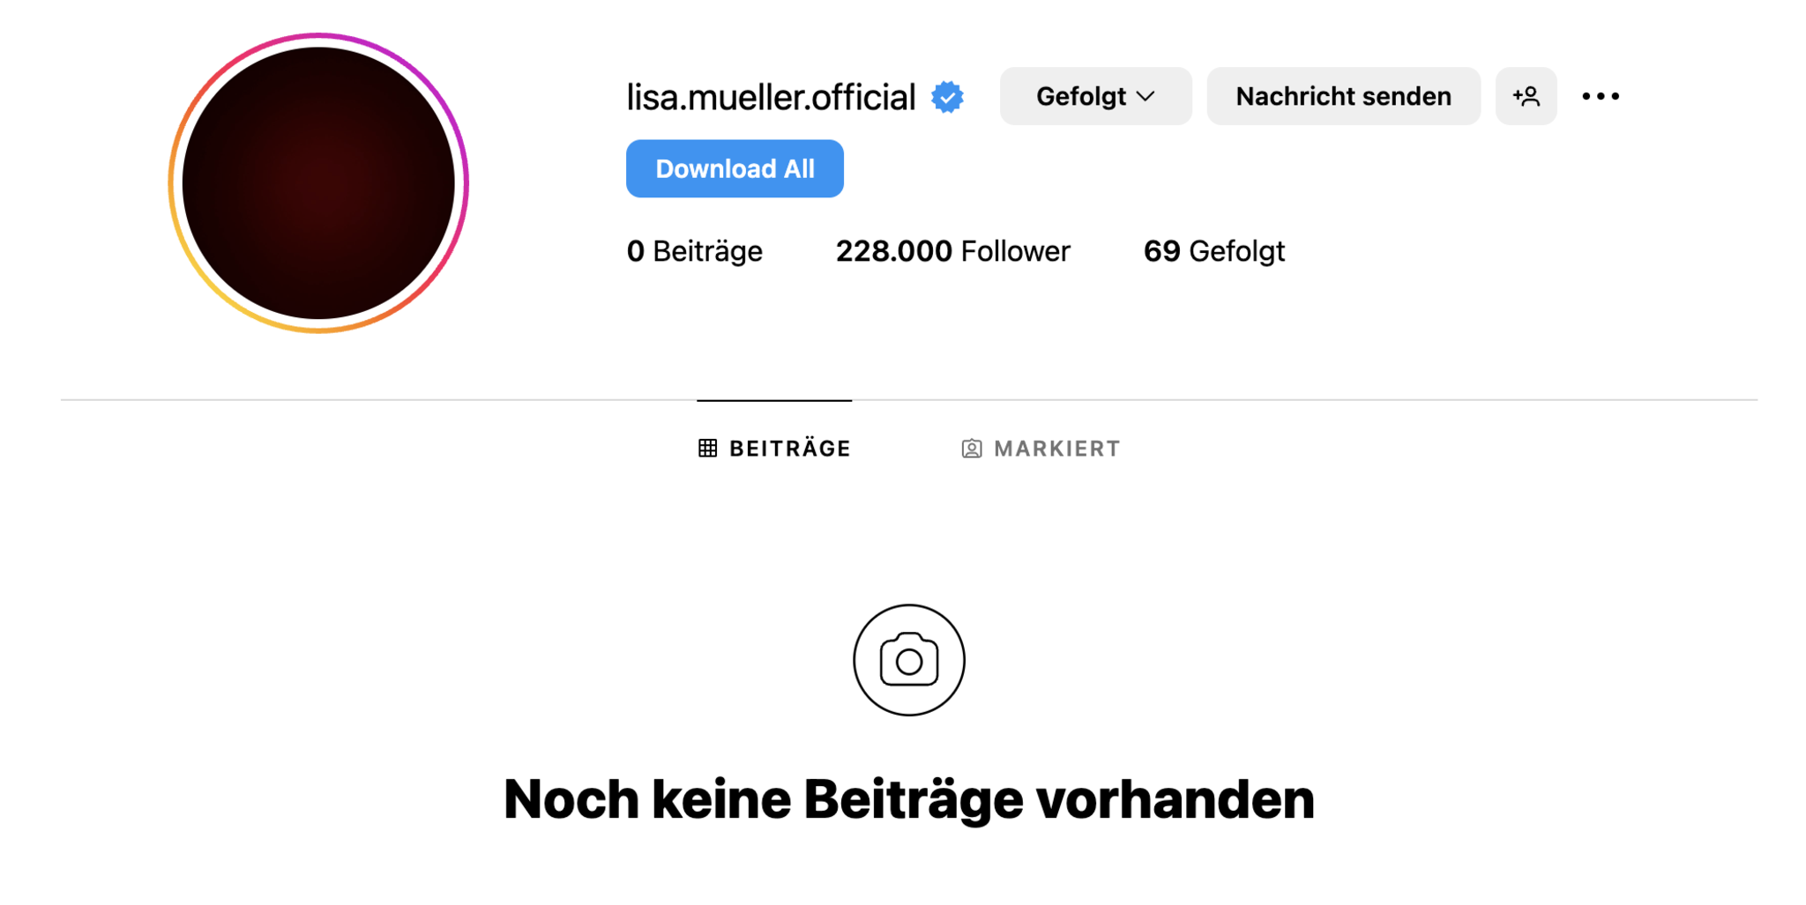
Task: Open the three-dot more options menu
Action: 1601,96
